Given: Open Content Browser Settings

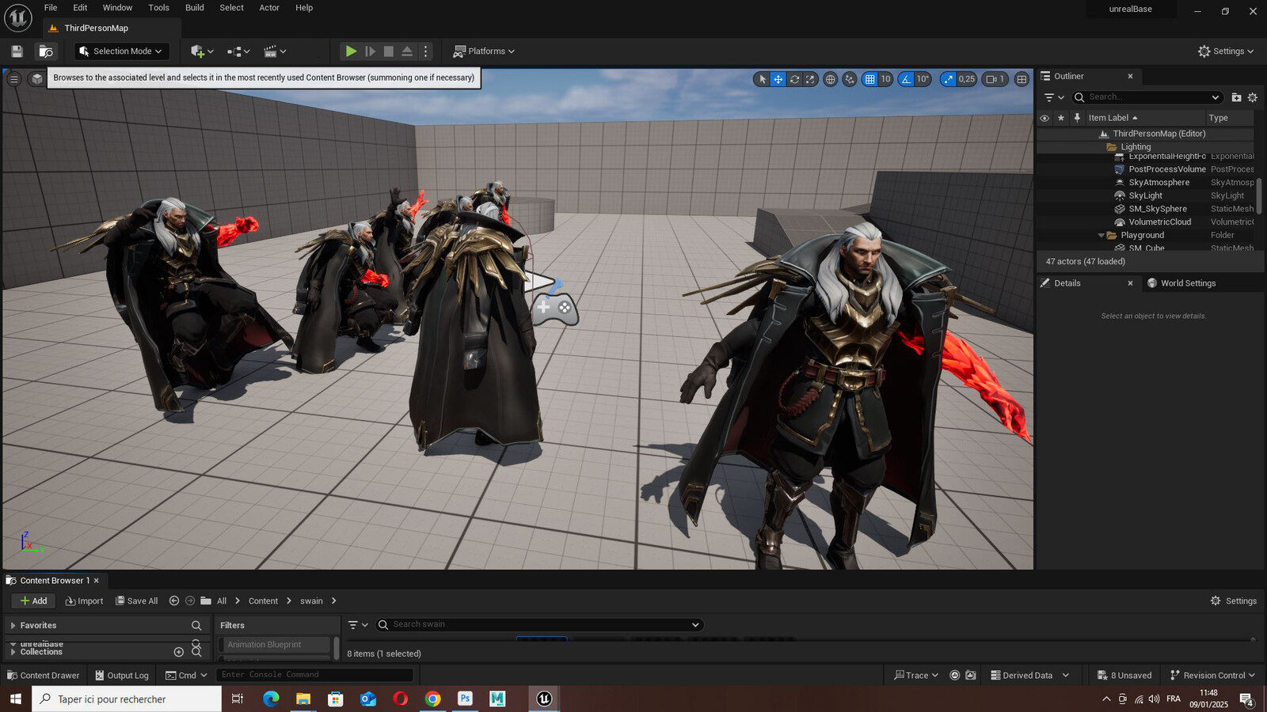Looking at the screenshot, I should coord(1234,601).
